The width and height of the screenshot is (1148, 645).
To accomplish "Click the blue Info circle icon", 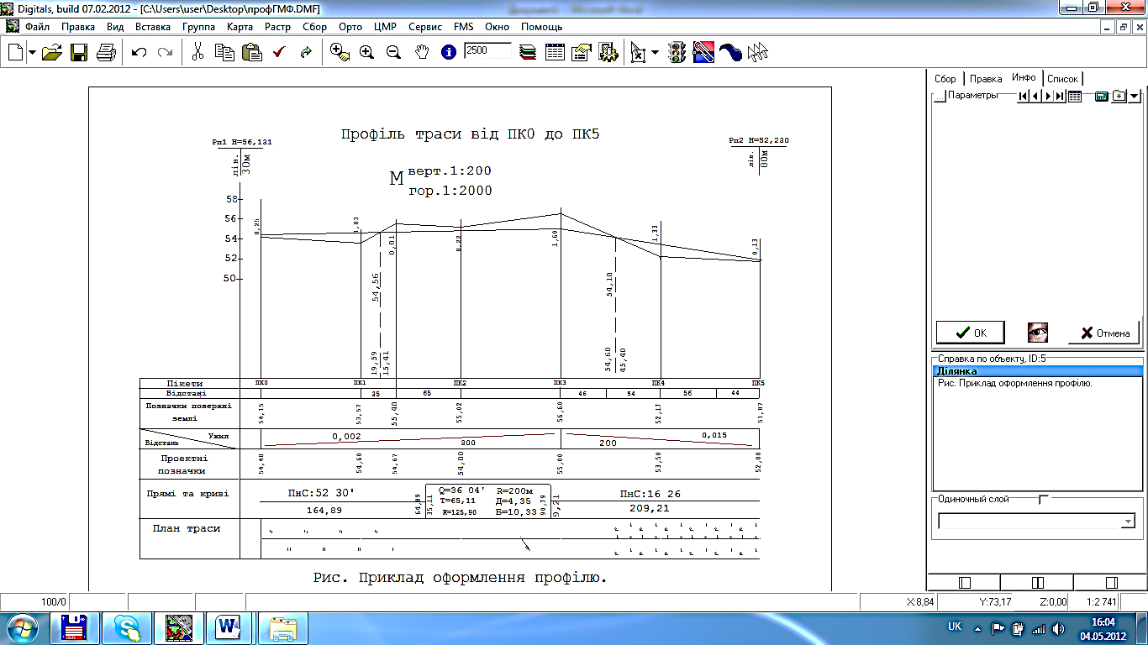I will (x=449, y=52).
